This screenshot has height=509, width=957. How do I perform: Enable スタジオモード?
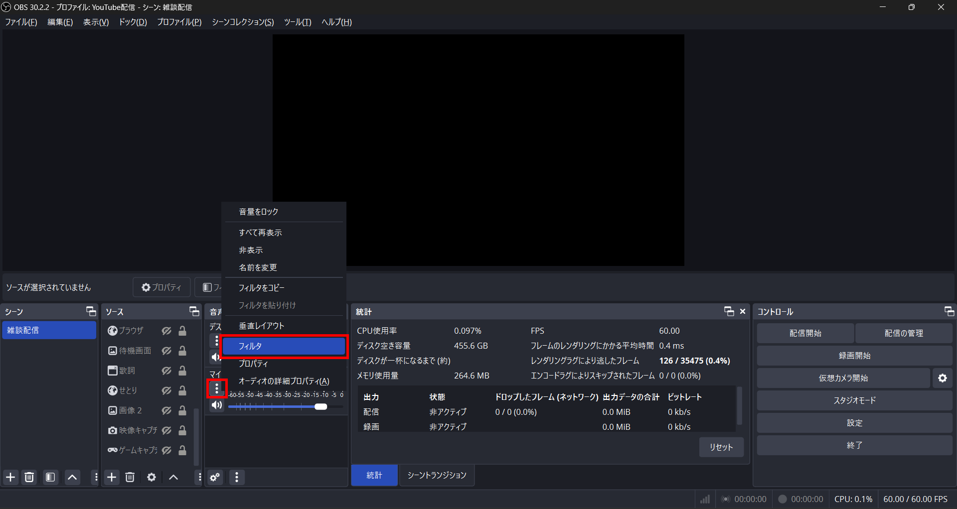[855, 400]
